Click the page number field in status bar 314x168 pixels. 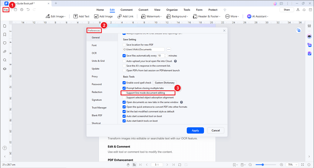pyautogui.click(x=157, y=165)
